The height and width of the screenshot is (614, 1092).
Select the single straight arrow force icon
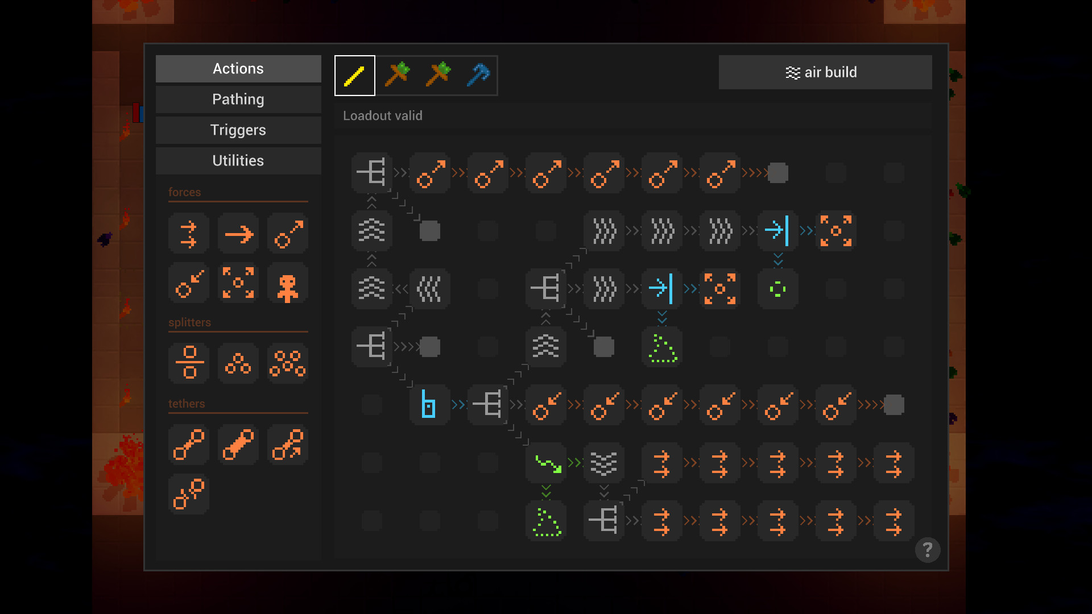pyautogui.click(x=238, y=233)
